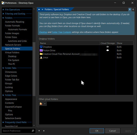The image size is (137, 135).
Task: Collapse the Folder Tabs category
Action: 3,68
